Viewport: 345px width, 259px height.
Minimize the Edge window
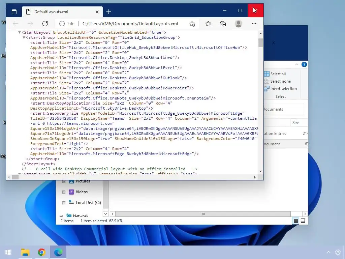click(x=225, y=10)
